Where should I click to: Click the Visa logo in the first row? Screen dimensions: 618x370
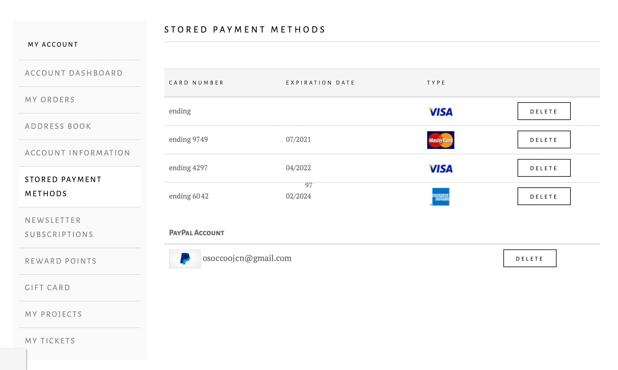coord(440,112)
